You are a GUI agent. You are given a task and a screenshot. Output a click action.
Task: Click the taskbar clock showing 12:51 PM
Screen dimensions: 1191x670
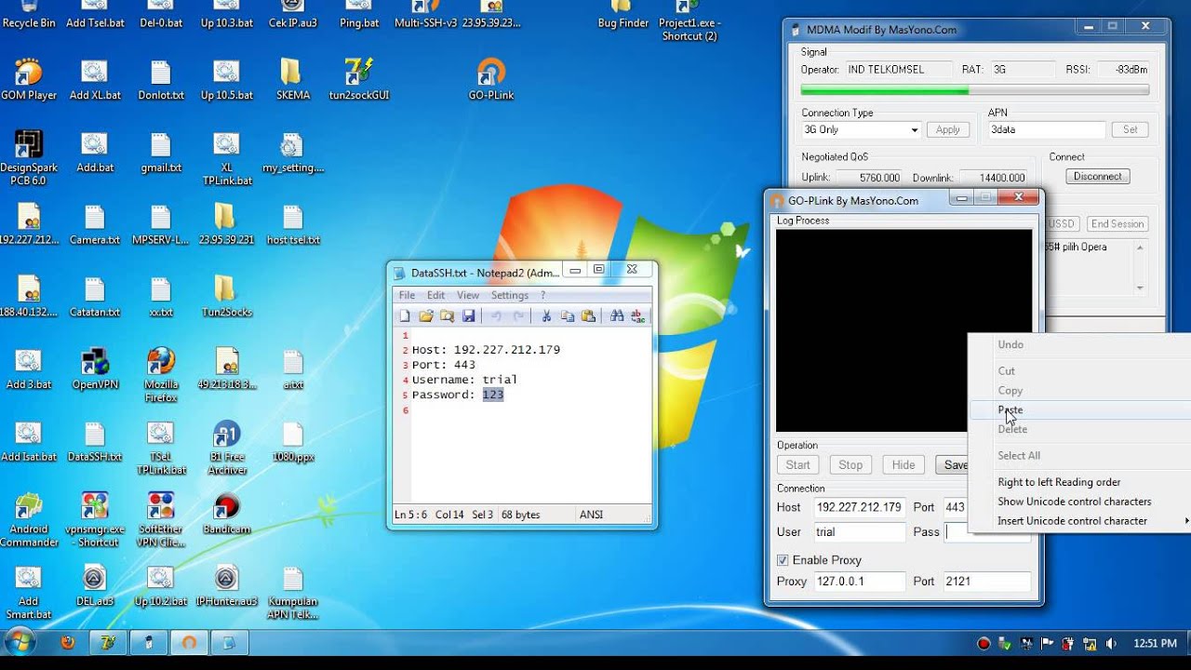pyautogui.click(x=1155, y=643)
